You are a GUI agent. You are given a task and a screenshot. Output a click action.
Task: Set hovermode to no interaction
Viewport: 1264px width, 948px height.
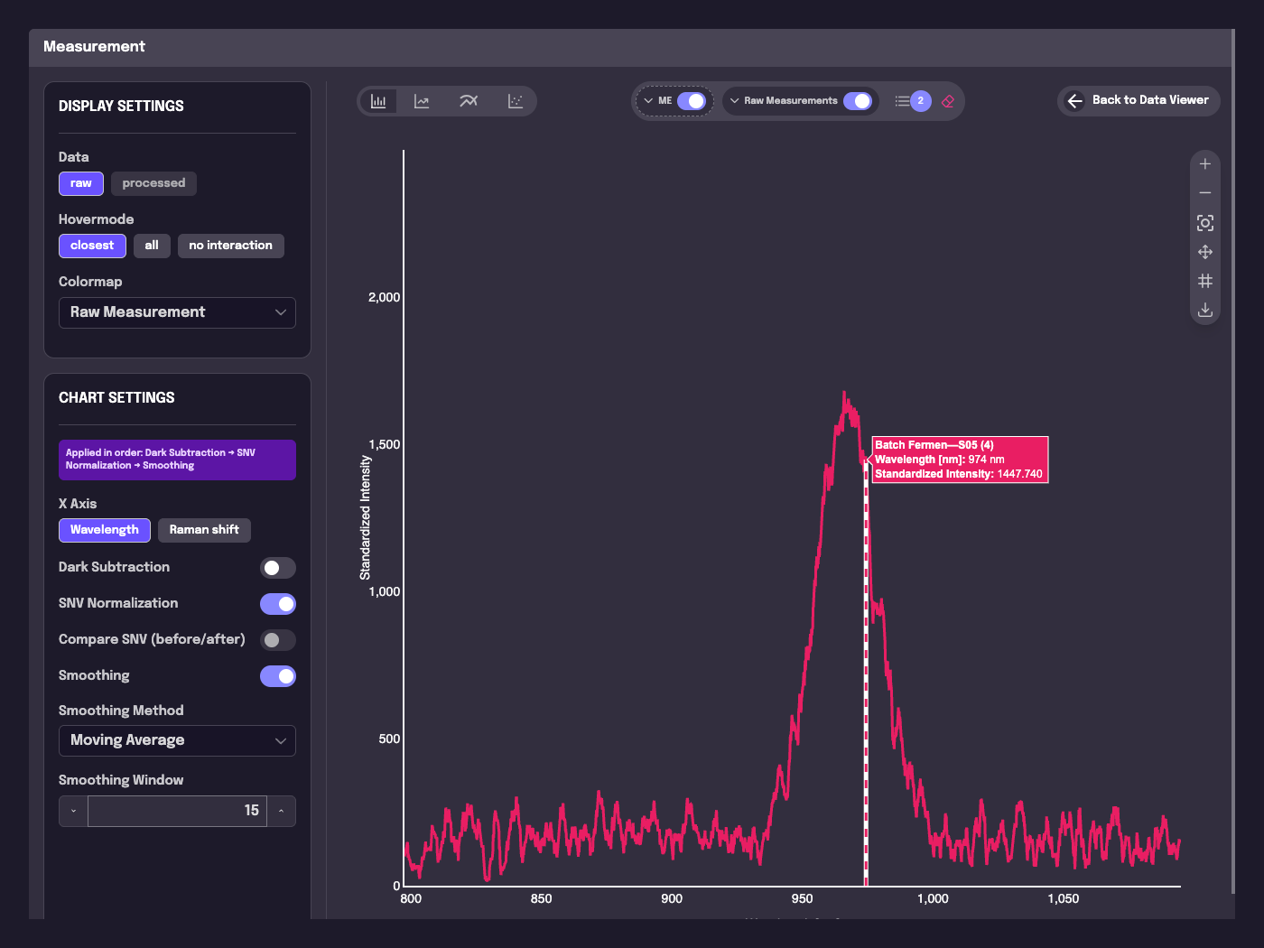pyautogui.click(x=230, y=246)
